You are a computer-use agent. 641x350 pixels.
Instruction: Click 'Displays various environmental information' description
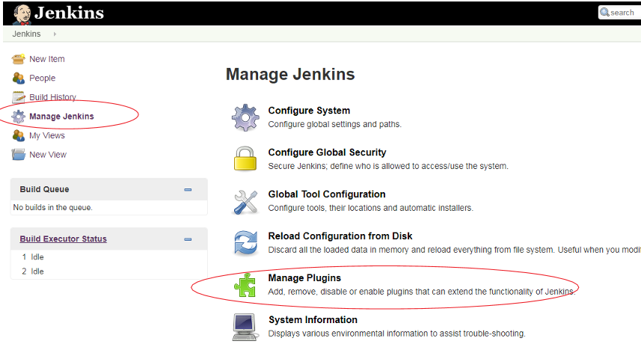point(396,334)
